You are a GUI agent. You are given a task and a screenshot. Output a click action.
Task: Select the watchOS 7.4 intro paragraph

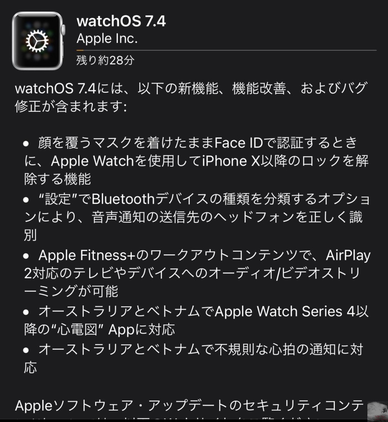click(191, 97)
